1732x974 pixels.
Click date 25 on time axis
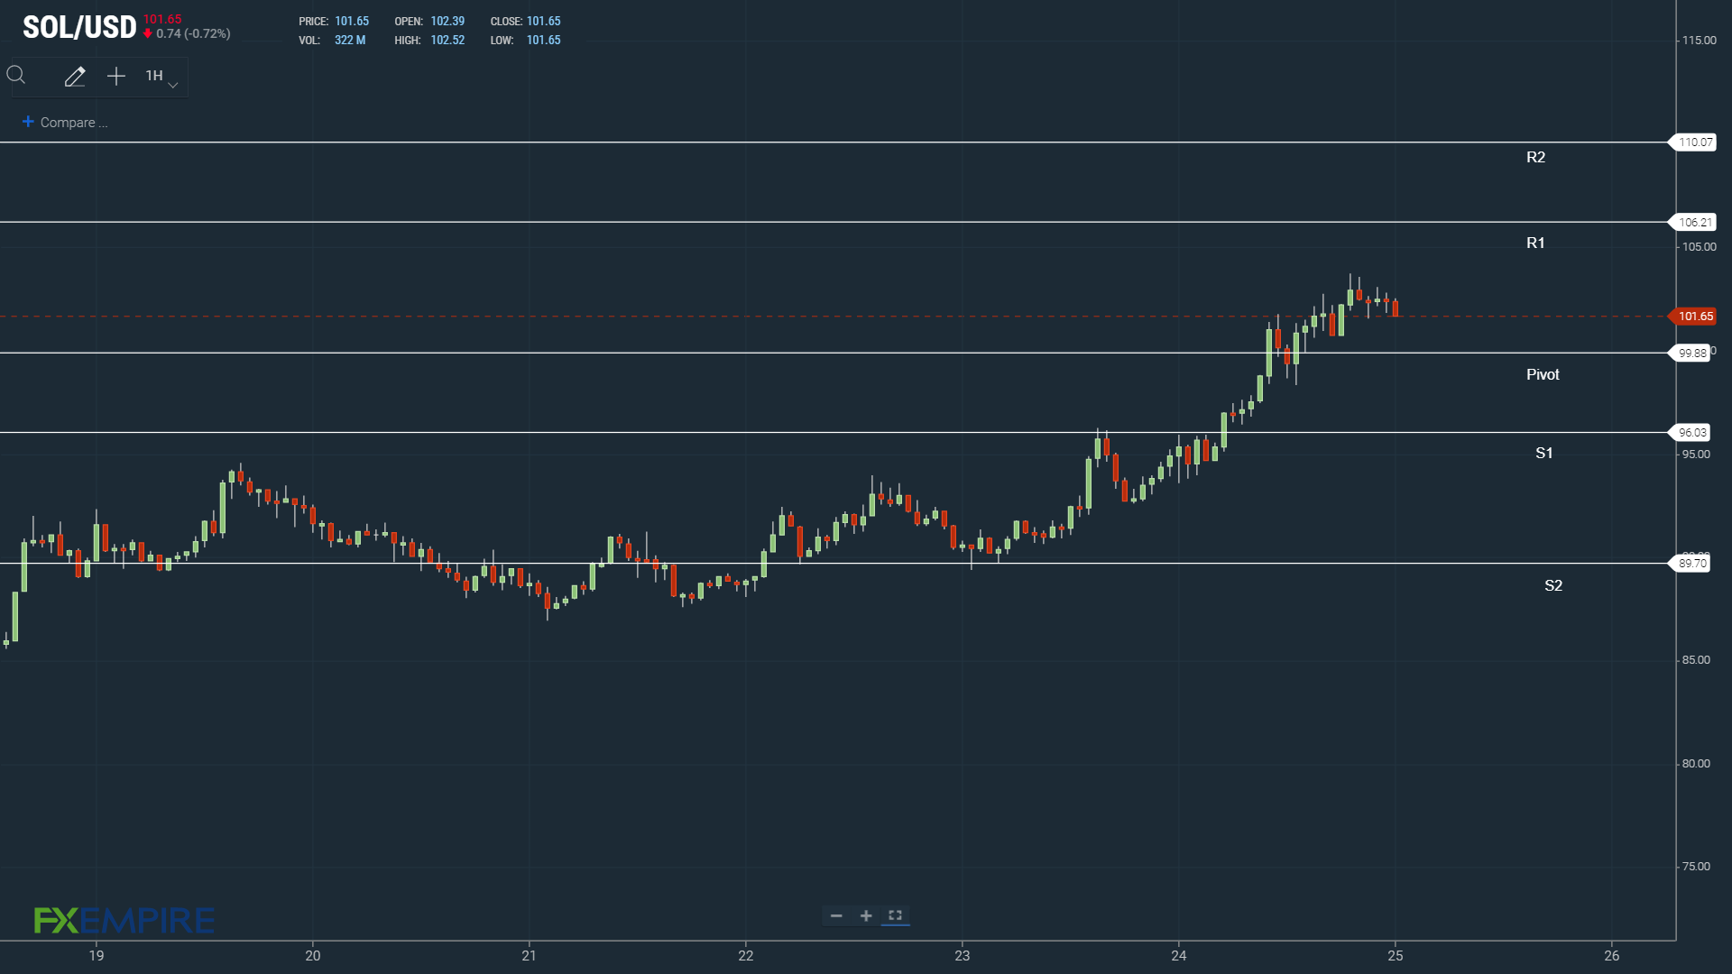coord(1396,956)
